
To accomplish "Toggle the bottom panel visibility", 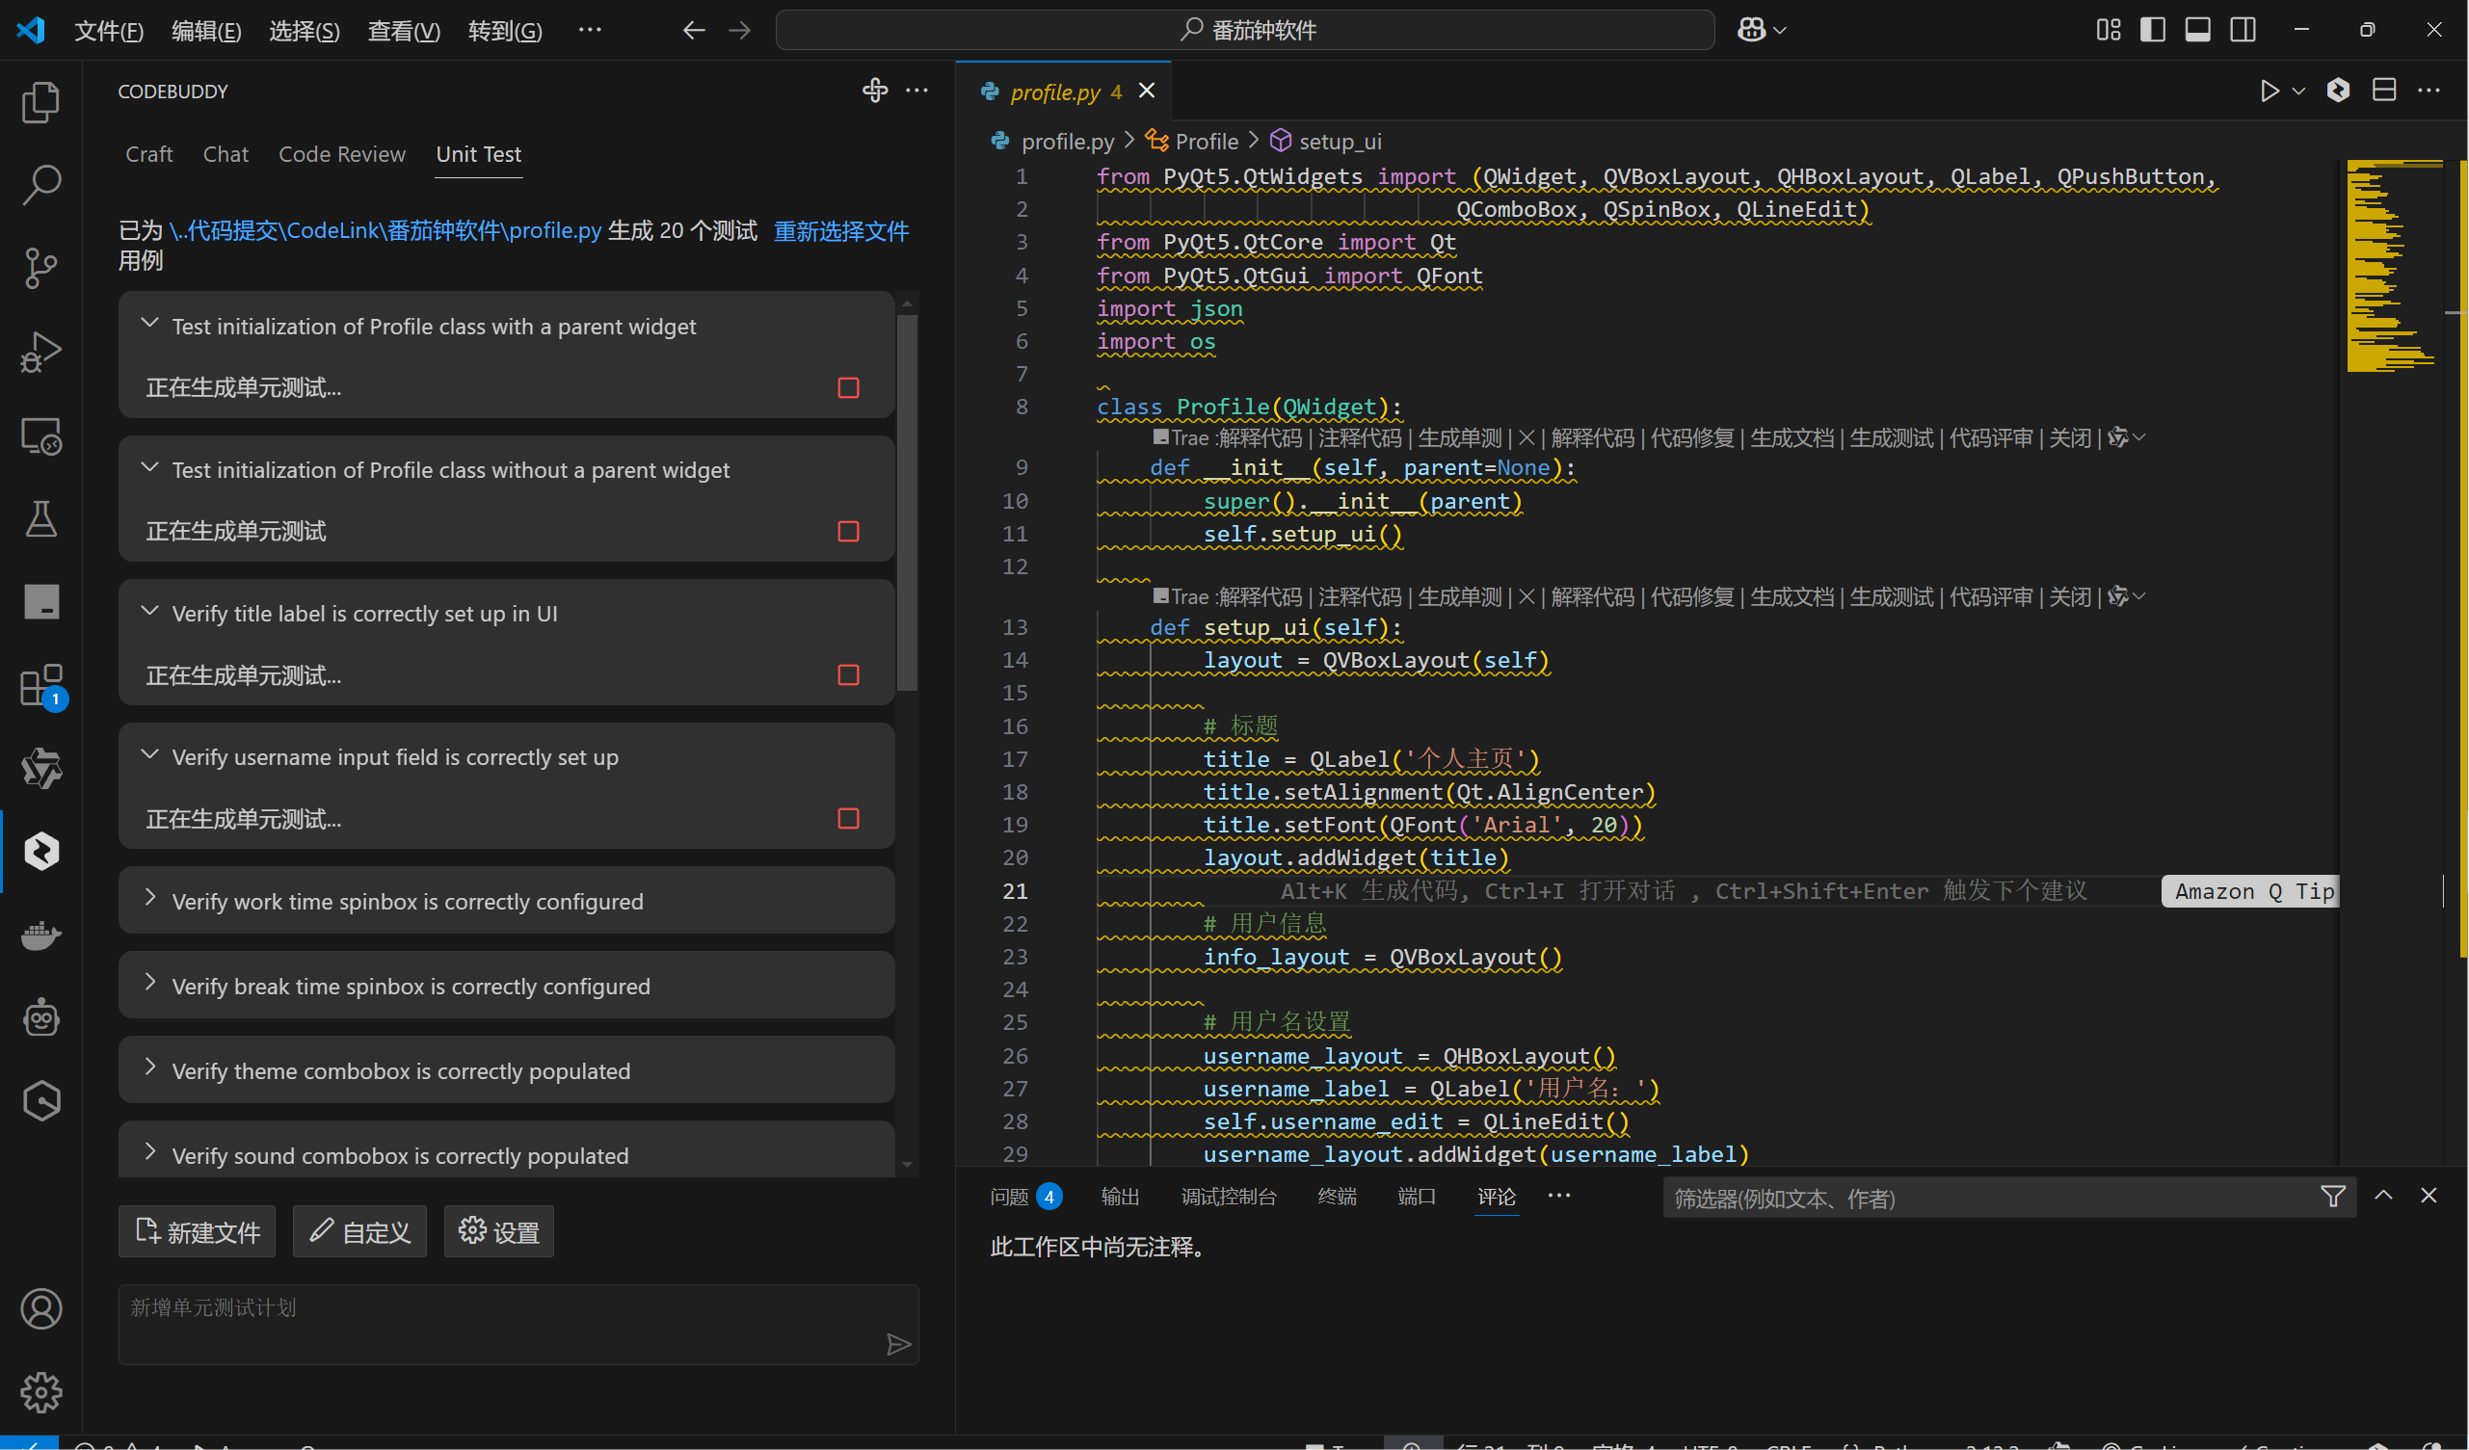I will [x=2196, y=30].
